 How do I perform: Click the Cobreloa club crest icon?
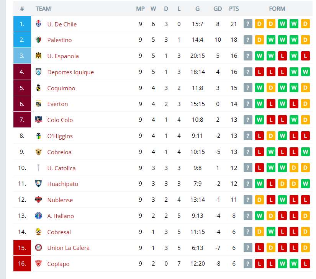[38, 152]
